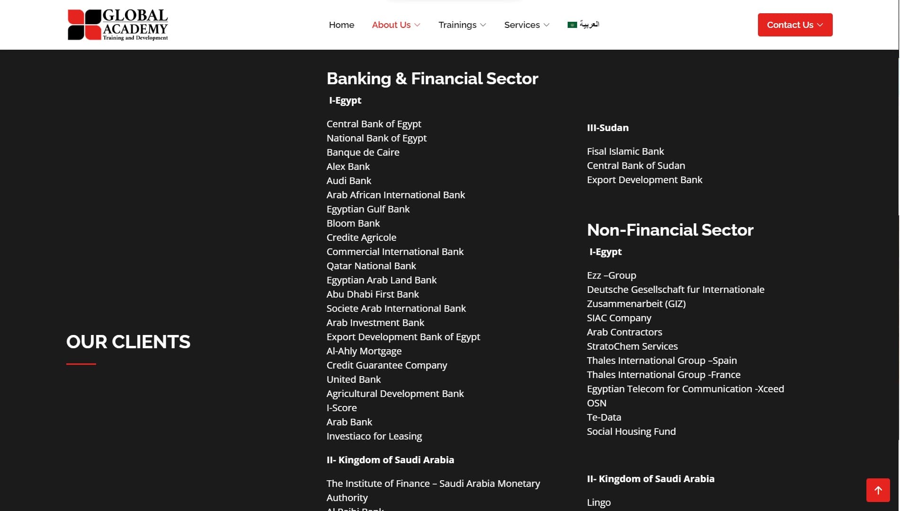Screen dimensions: 900x511
Task: Click the Saudi flag icon
Action: (572, 25)
